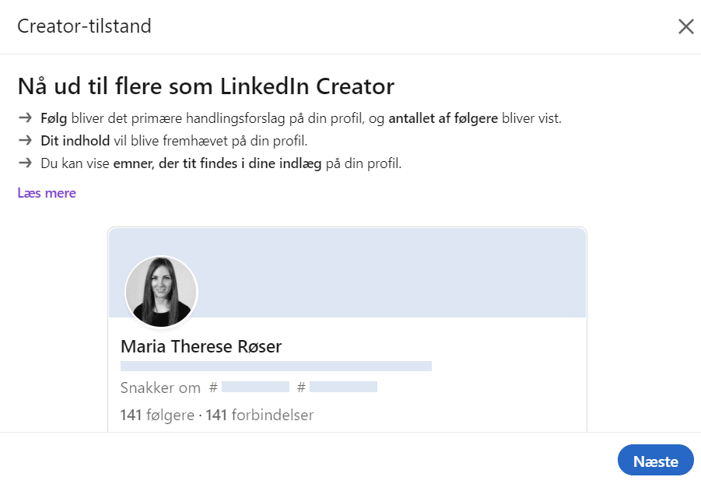Click the arrow icon beside Følg line

(25, 118)
